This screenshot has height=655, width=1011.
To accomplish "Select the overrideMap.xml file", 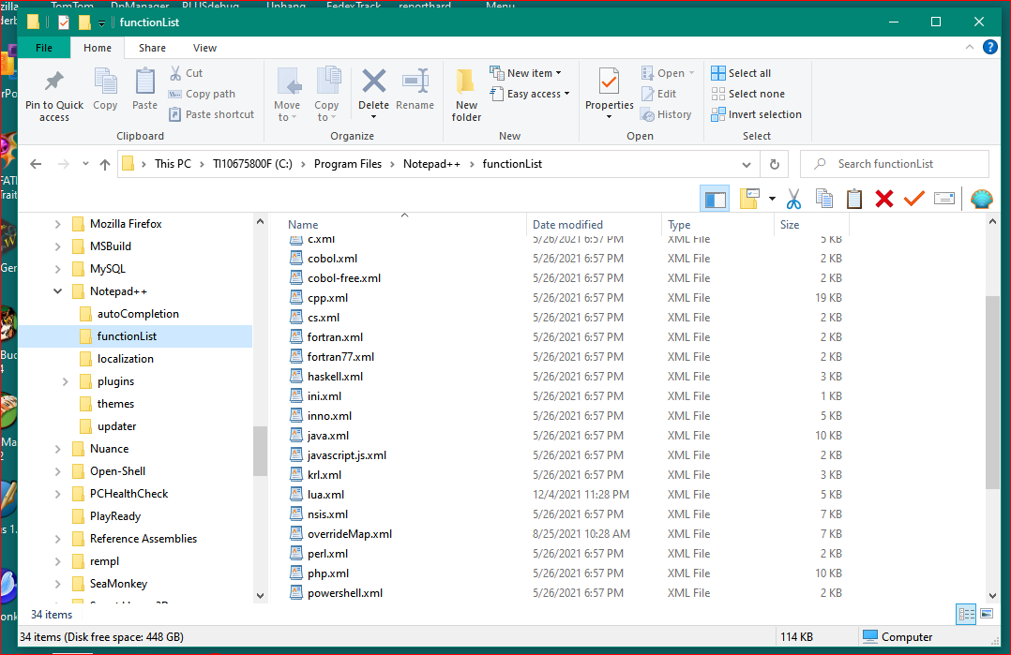I will click(350, 534).
